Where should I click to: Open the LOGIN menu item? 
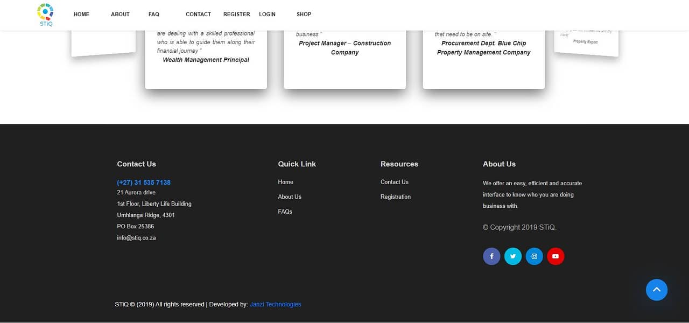tap(267, 14)
